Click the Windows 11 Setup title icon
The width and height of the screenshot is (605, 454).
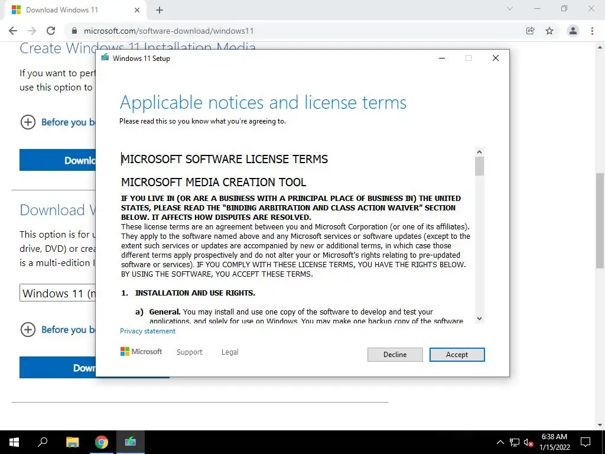pos(105,58)
